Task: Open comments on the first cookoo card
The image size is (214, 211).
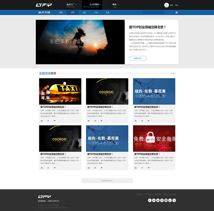Action: 101,121
